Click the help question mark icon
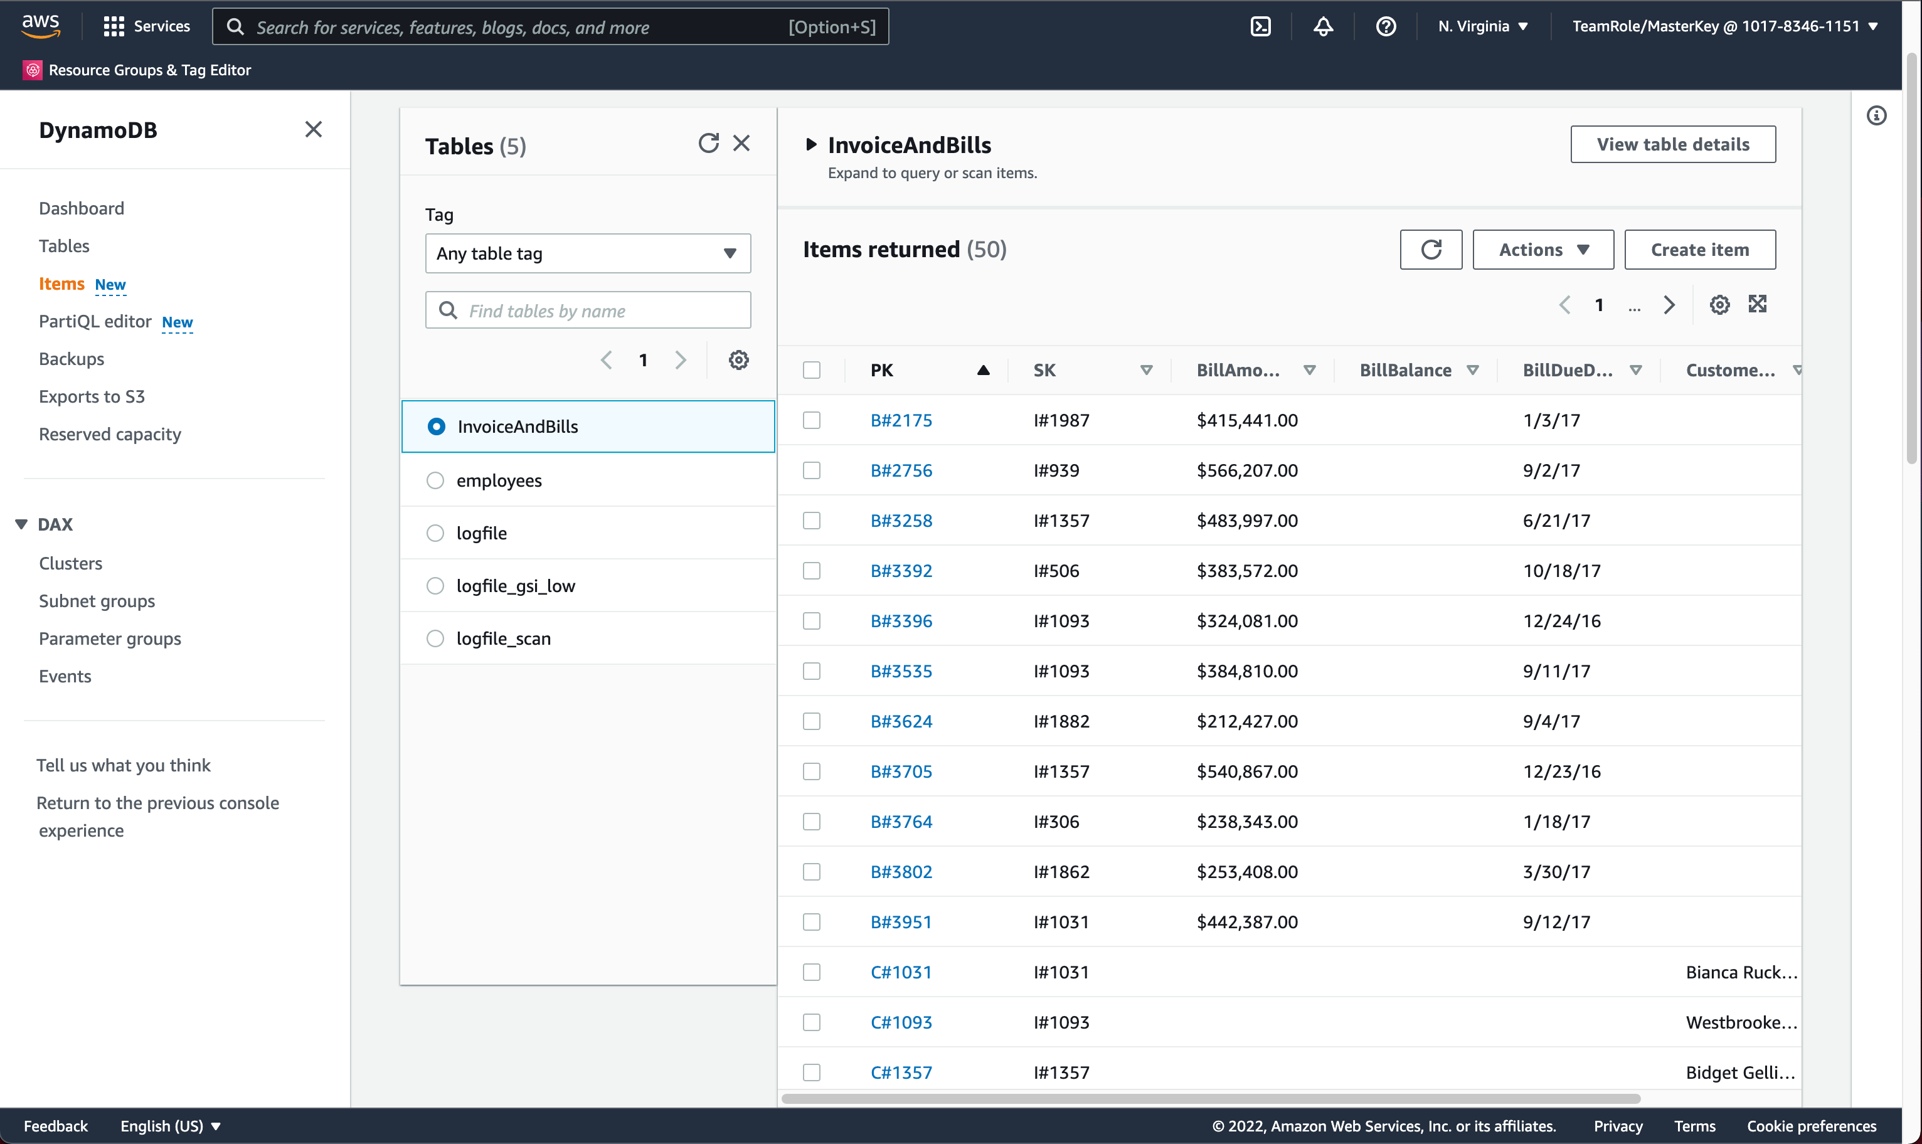Image resolution: width=1922 pixels, height=1144 pixels. click(x=1386, y=26)
